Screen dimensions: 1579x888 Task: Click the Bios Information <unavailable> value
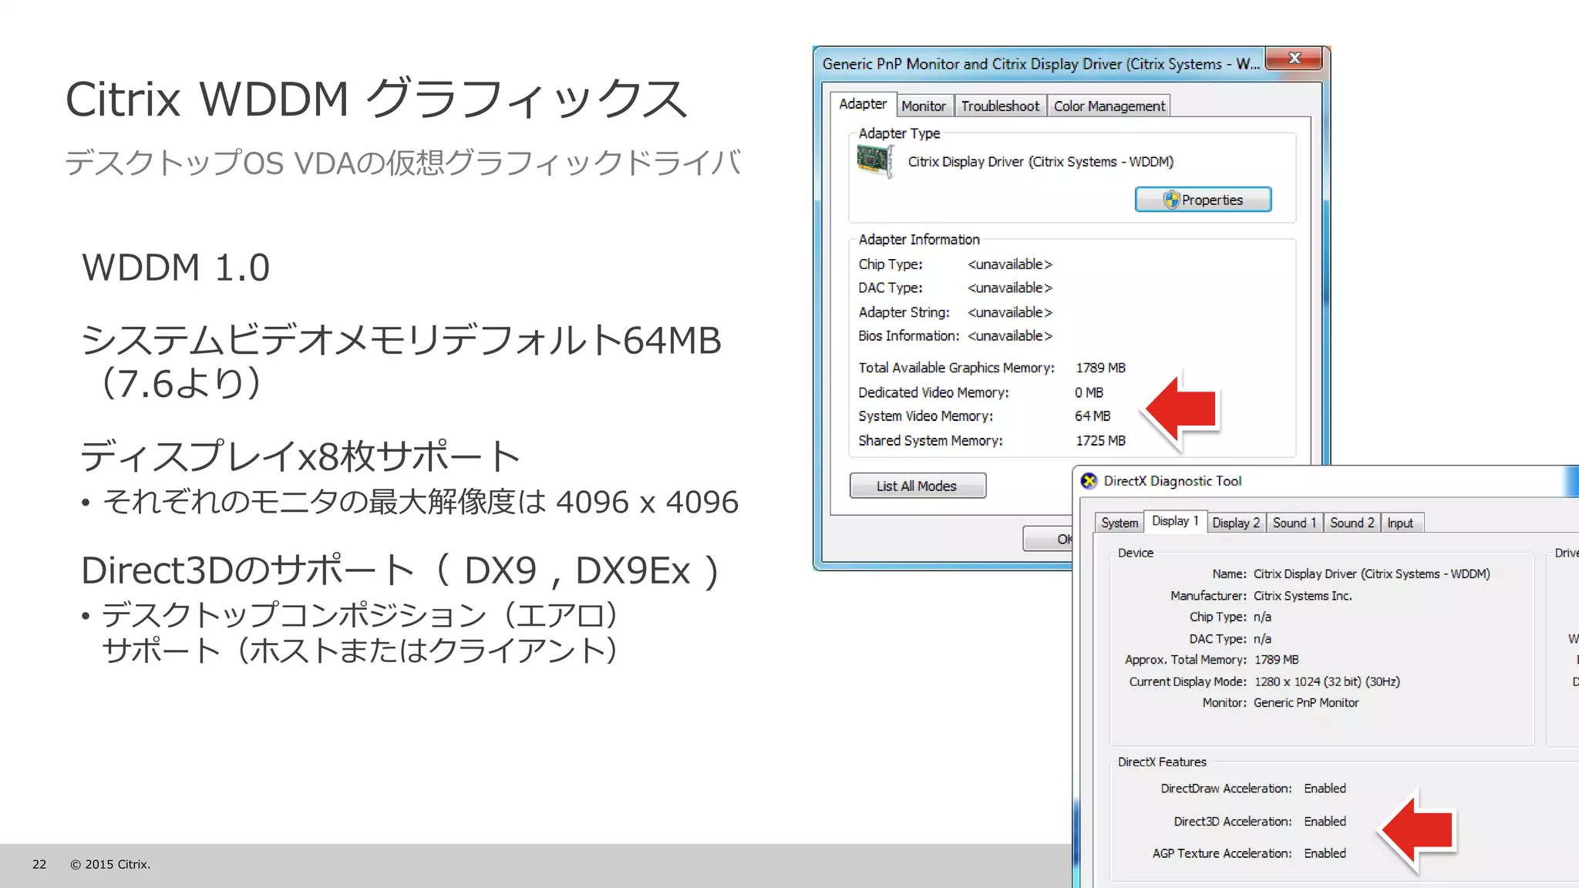[x=1009, y=336]
